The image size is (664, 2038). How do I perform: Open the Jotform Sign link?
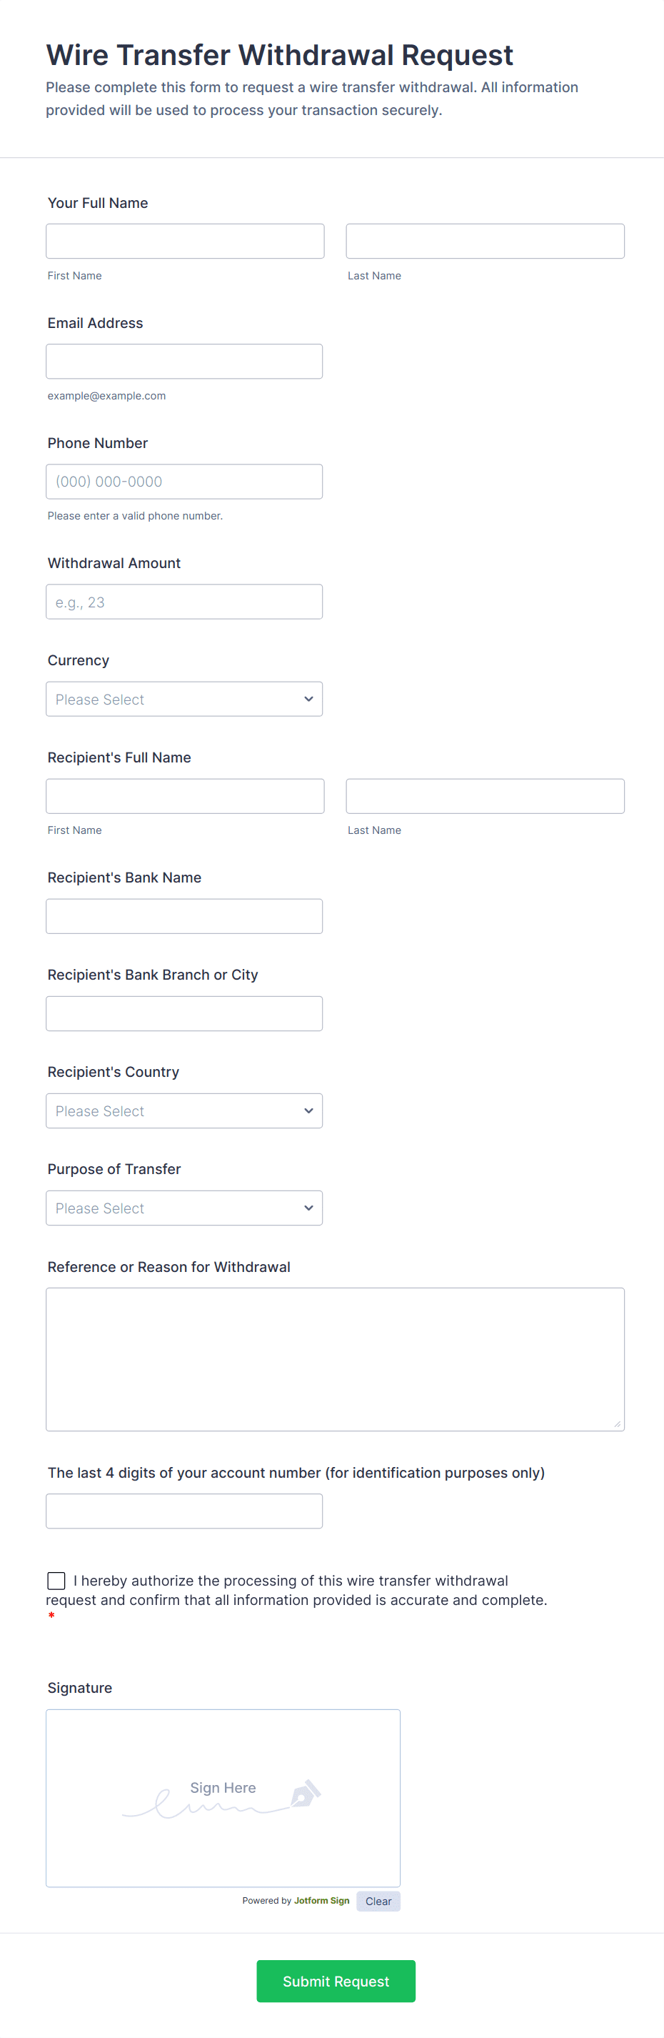(x=321, y=1900)
